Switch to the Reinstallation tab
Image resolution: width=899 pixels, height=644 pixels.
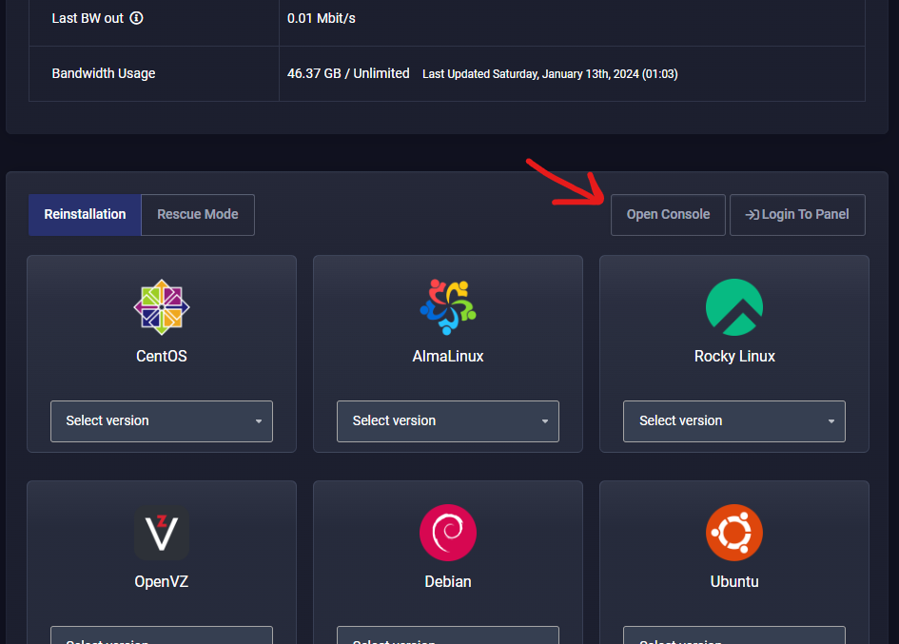point(85,214)
